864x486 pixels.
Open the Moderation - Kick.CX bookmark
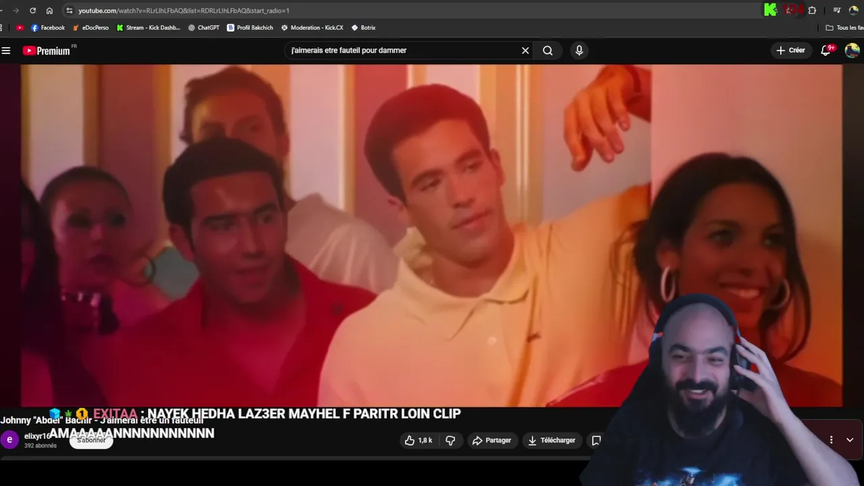(312, 28)
